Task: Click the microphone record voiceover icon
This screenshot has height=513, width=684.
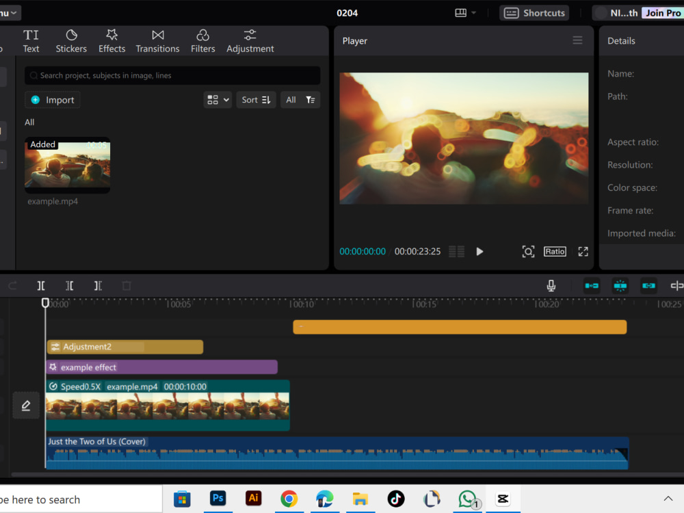Action: pyautogui.click(x=551, y=286)
